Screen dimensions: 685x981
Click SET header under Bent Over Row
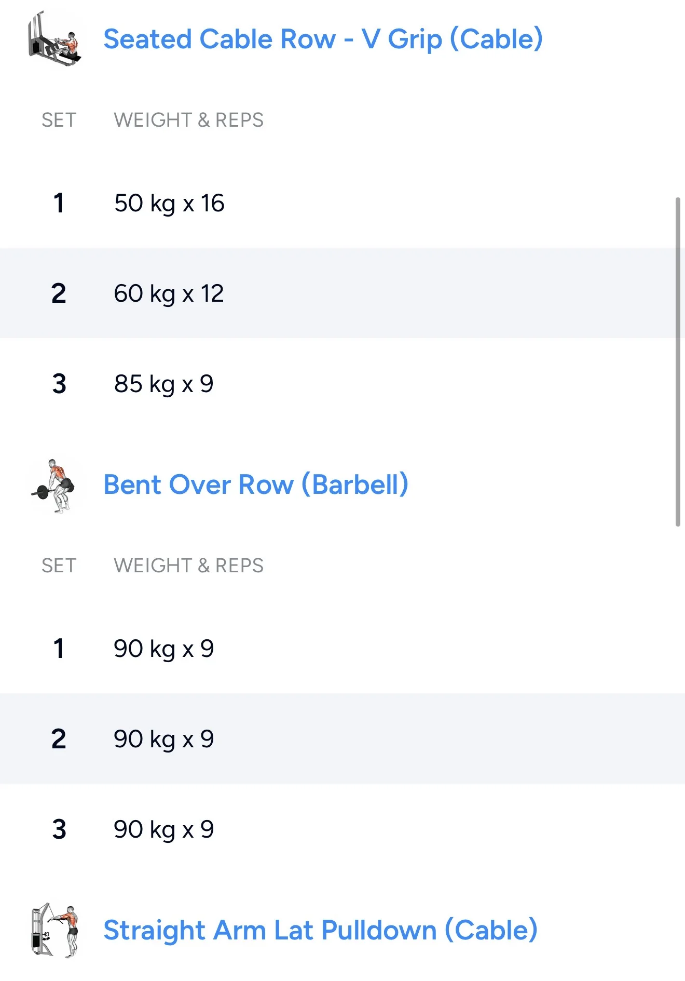[x=59, y=566]
